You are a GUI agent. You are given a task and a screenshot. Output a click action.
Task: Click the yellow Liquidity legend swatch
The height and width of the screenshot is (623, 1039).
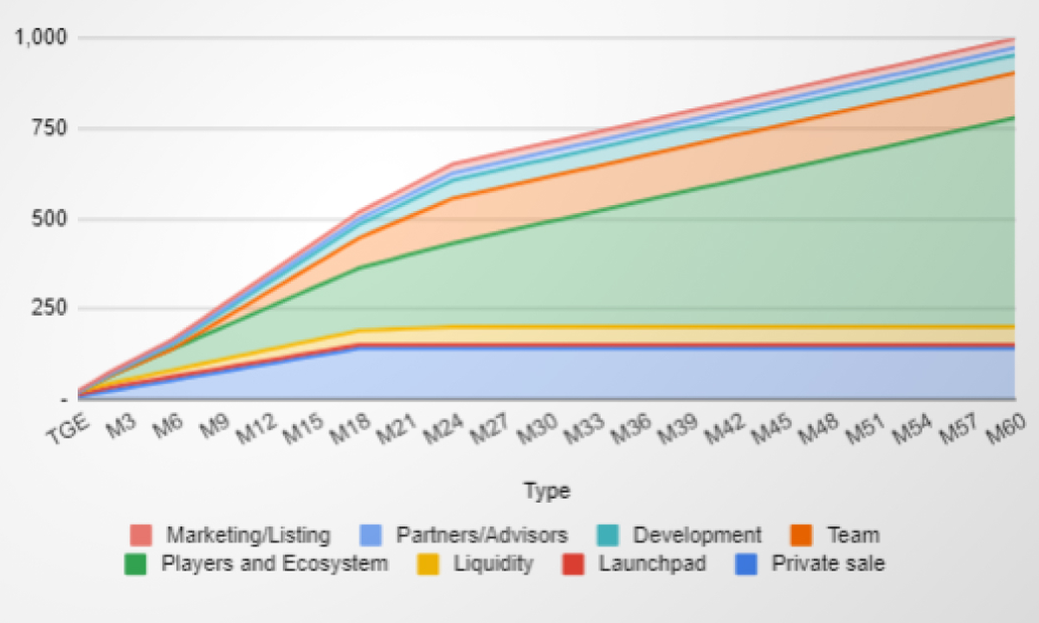[x=429, y=564]
